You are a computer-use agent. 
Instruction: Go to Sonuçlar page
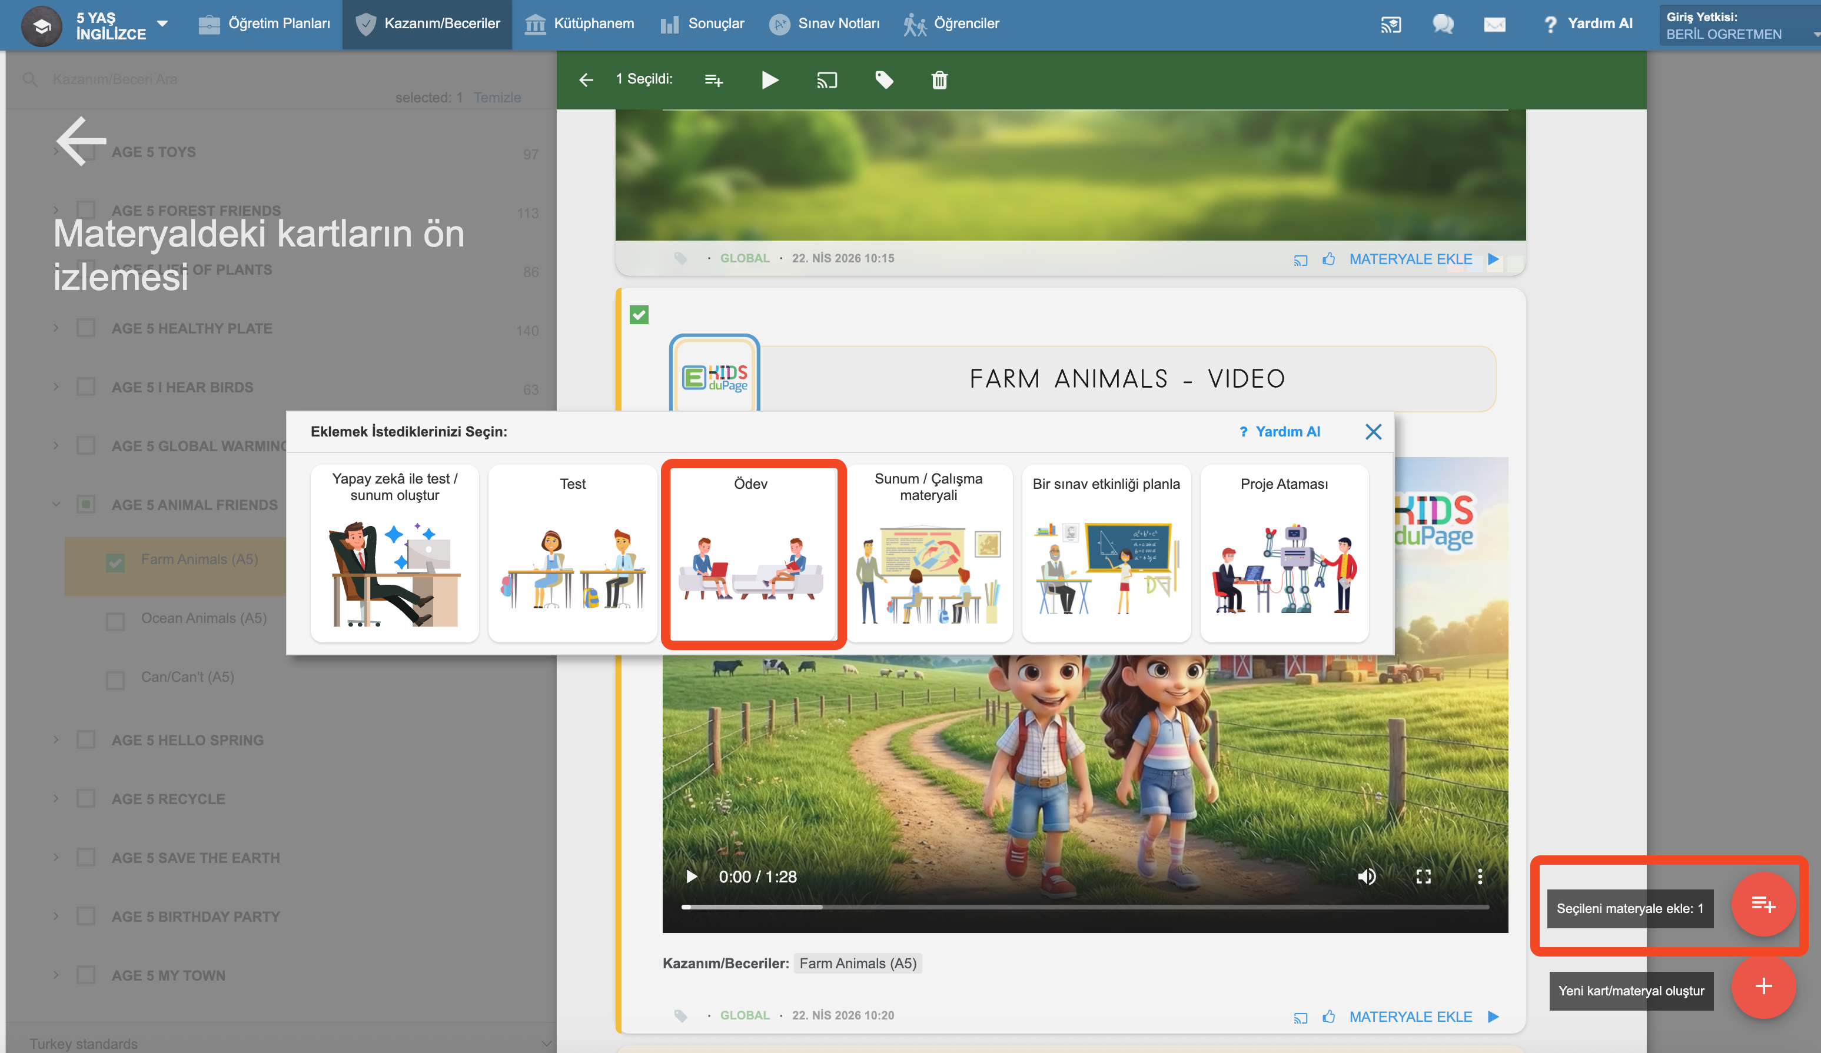tap(702, 24)
